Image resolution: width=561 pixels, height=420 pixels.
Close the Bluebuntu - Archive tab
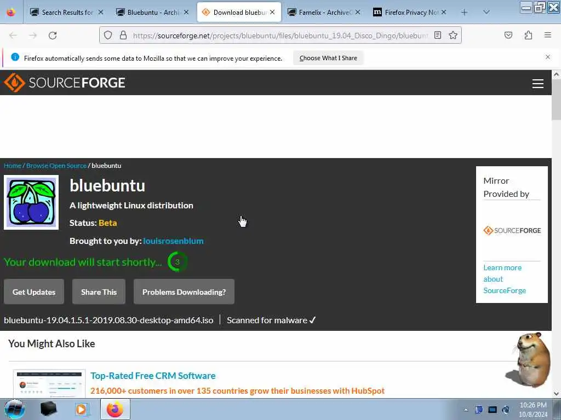[x=186, y=12]
